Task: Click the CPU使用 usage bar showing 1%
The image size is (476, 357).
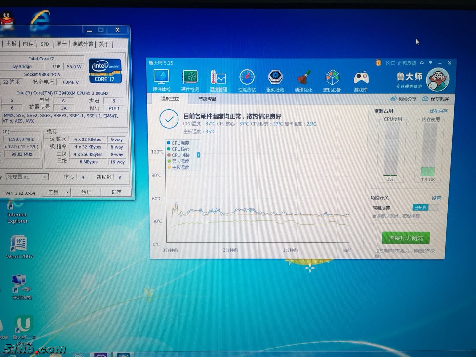Action: click(x=390, y=149)
